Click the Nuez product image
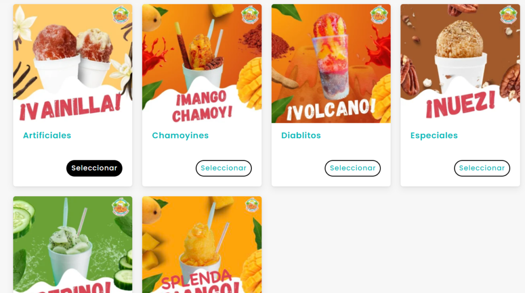Screen dimensions: 525x293 click(460, 64)
